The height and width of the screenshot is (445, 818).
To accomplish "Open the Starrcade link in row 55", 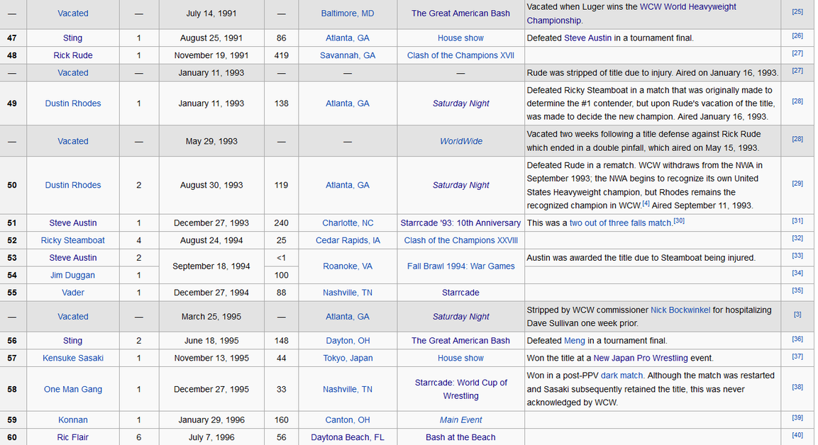I will 460,293.
